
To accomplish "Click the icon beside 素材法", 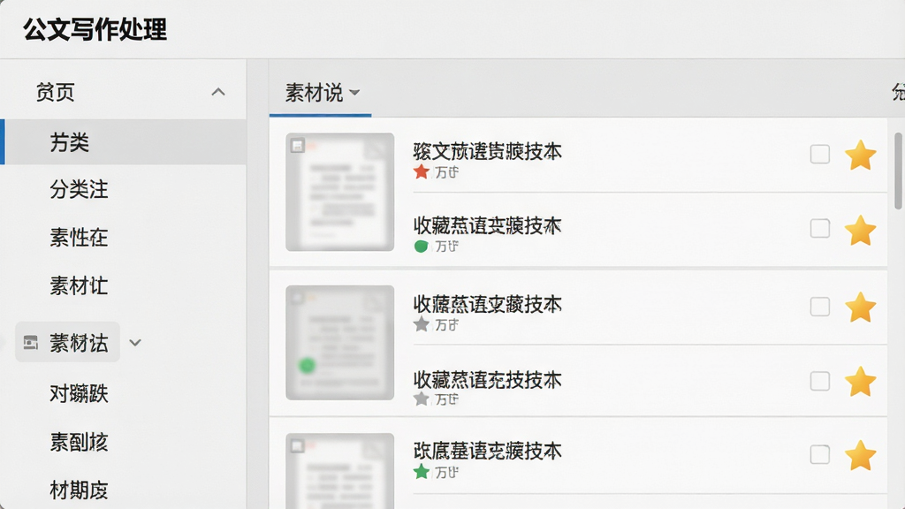I will 31,343.
